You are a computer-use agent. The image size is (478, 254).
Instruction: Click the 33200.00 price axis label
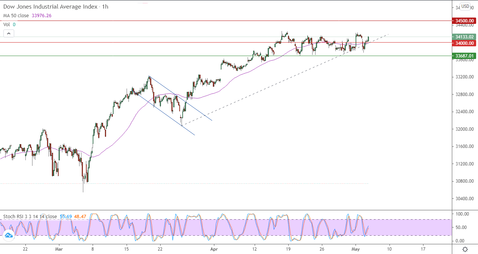[x=465, y=77]
